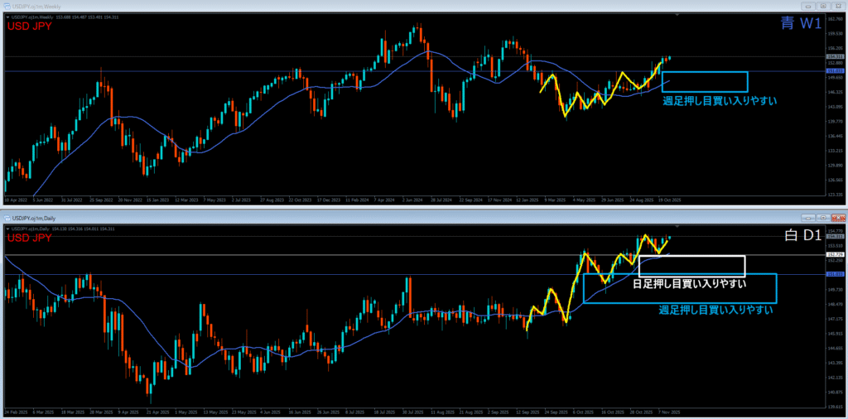848x419 pixels.
Task: Click the 151.033 price tag on the Weekly axis
Action: (835, 71)
